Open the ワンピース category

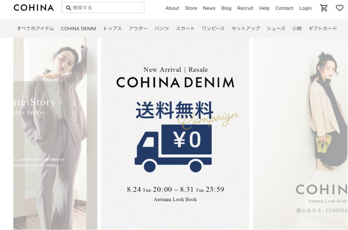pos(213,28)
